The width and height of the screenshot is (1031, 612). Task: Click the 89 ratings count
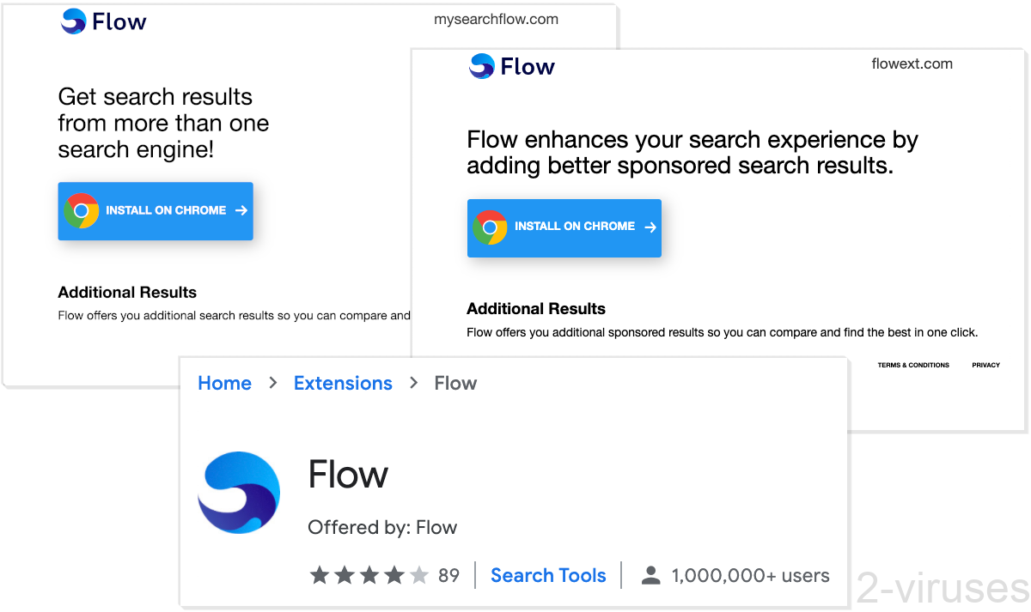click(x=448, y=575)
